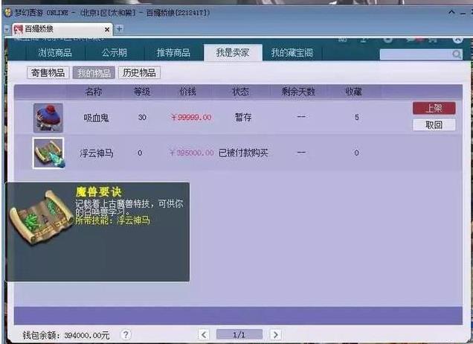The height and width of the screenshot is (344, 473).
Task: Click the 名称 column header
Action: pos(94,92)
